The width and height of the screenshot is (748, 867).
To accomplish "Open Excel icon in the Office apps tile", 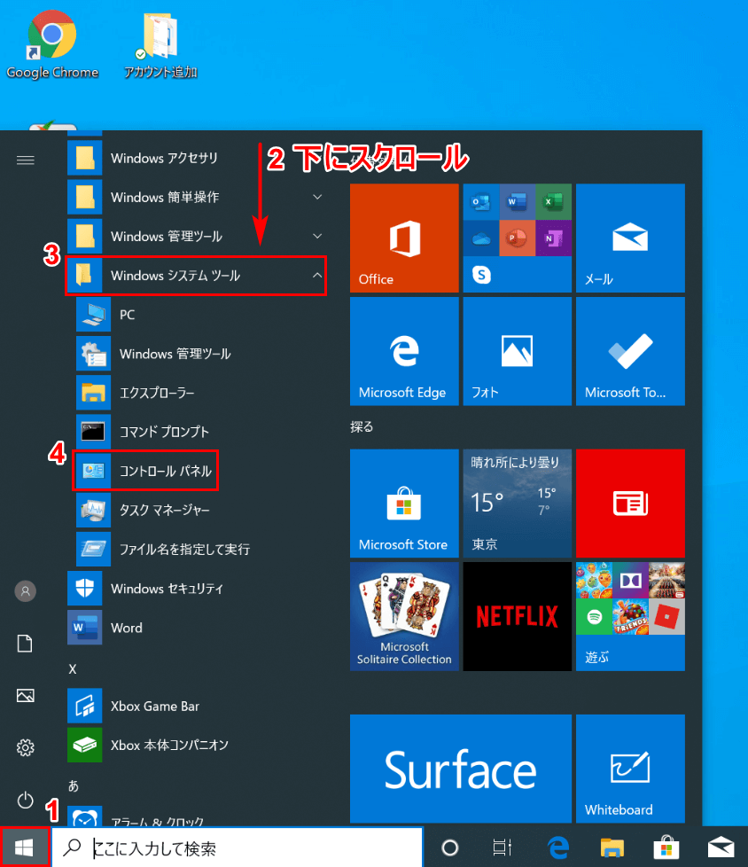I will click(x=553, y=202).
